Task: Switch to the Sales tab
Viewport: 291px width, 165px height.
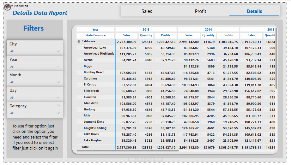Action: click(147, 11)
